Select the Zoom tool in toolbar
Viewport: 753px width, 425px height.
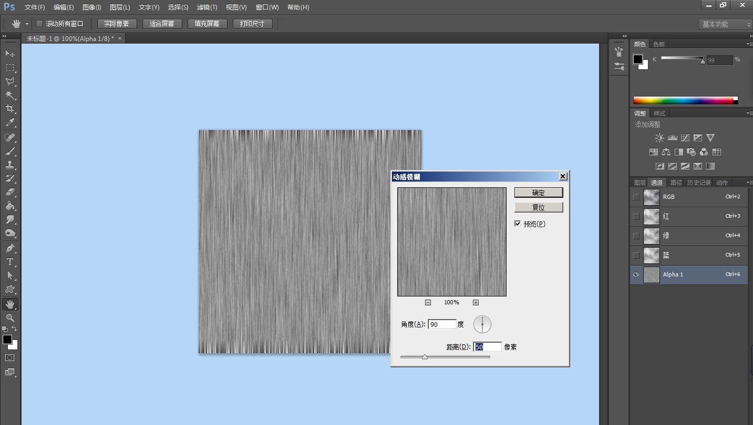tap(10, 318)
